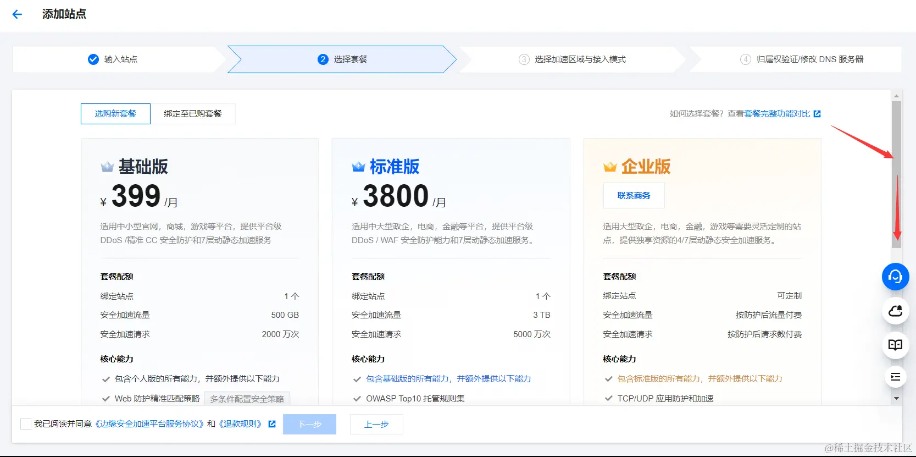
Task: Click 如何选择套餐？查看 text
Action: click(x=706, y=114)
